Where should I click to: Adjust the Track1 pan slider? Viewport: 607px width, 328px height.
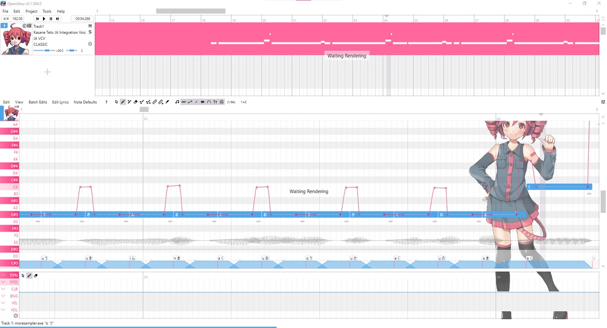tap(73, 50)
